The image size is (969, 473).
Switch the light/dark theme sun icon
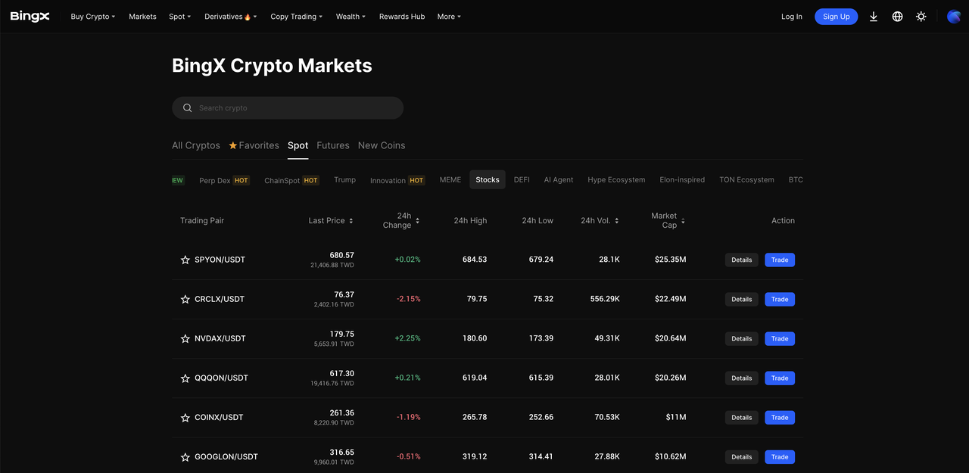[x=921, y=17]
